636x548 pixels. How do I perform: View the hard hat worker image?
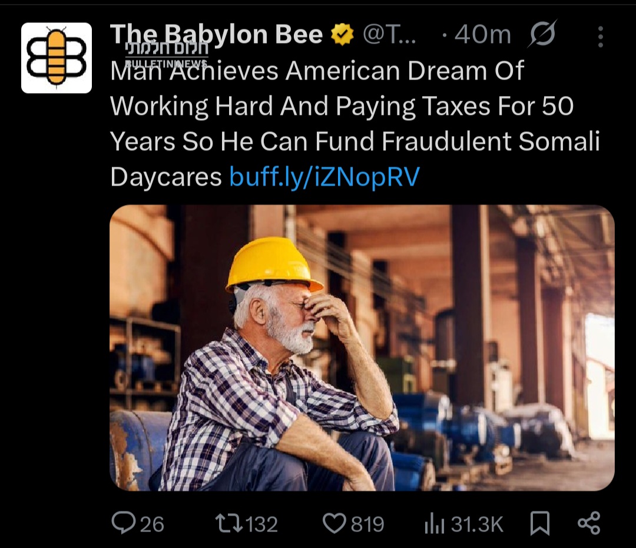[x=362, y=348]
